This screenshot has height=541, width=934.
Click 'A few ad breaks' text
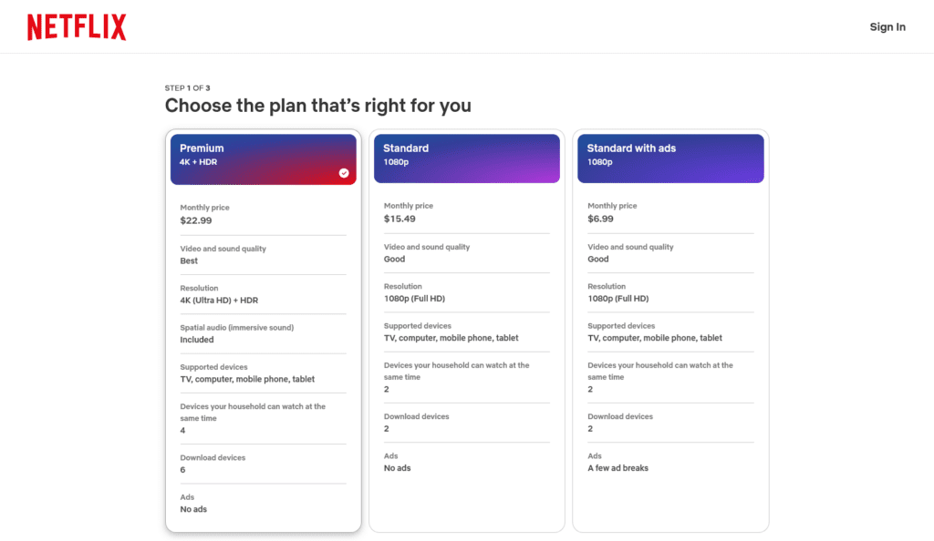click(x=618, y=468)
